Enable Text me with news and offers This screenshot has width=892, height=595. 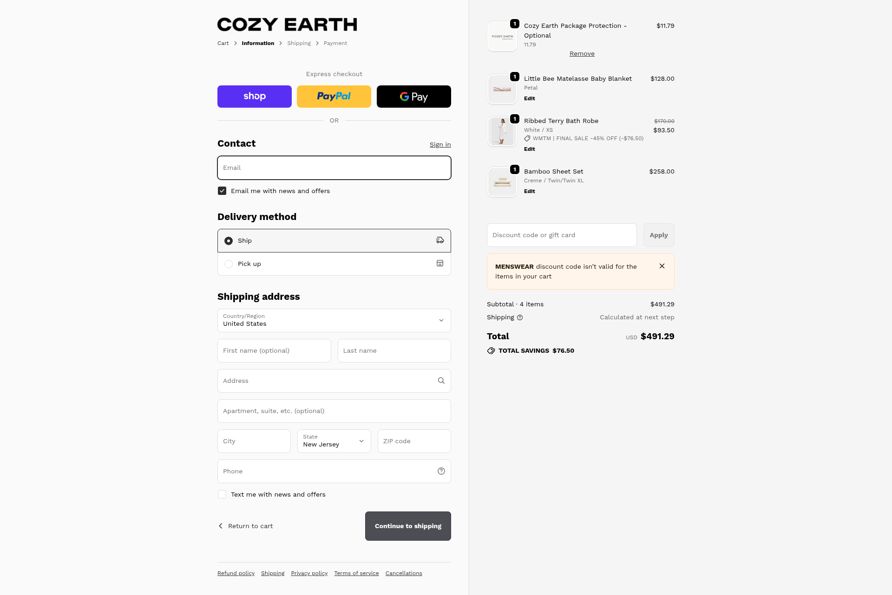222,494
